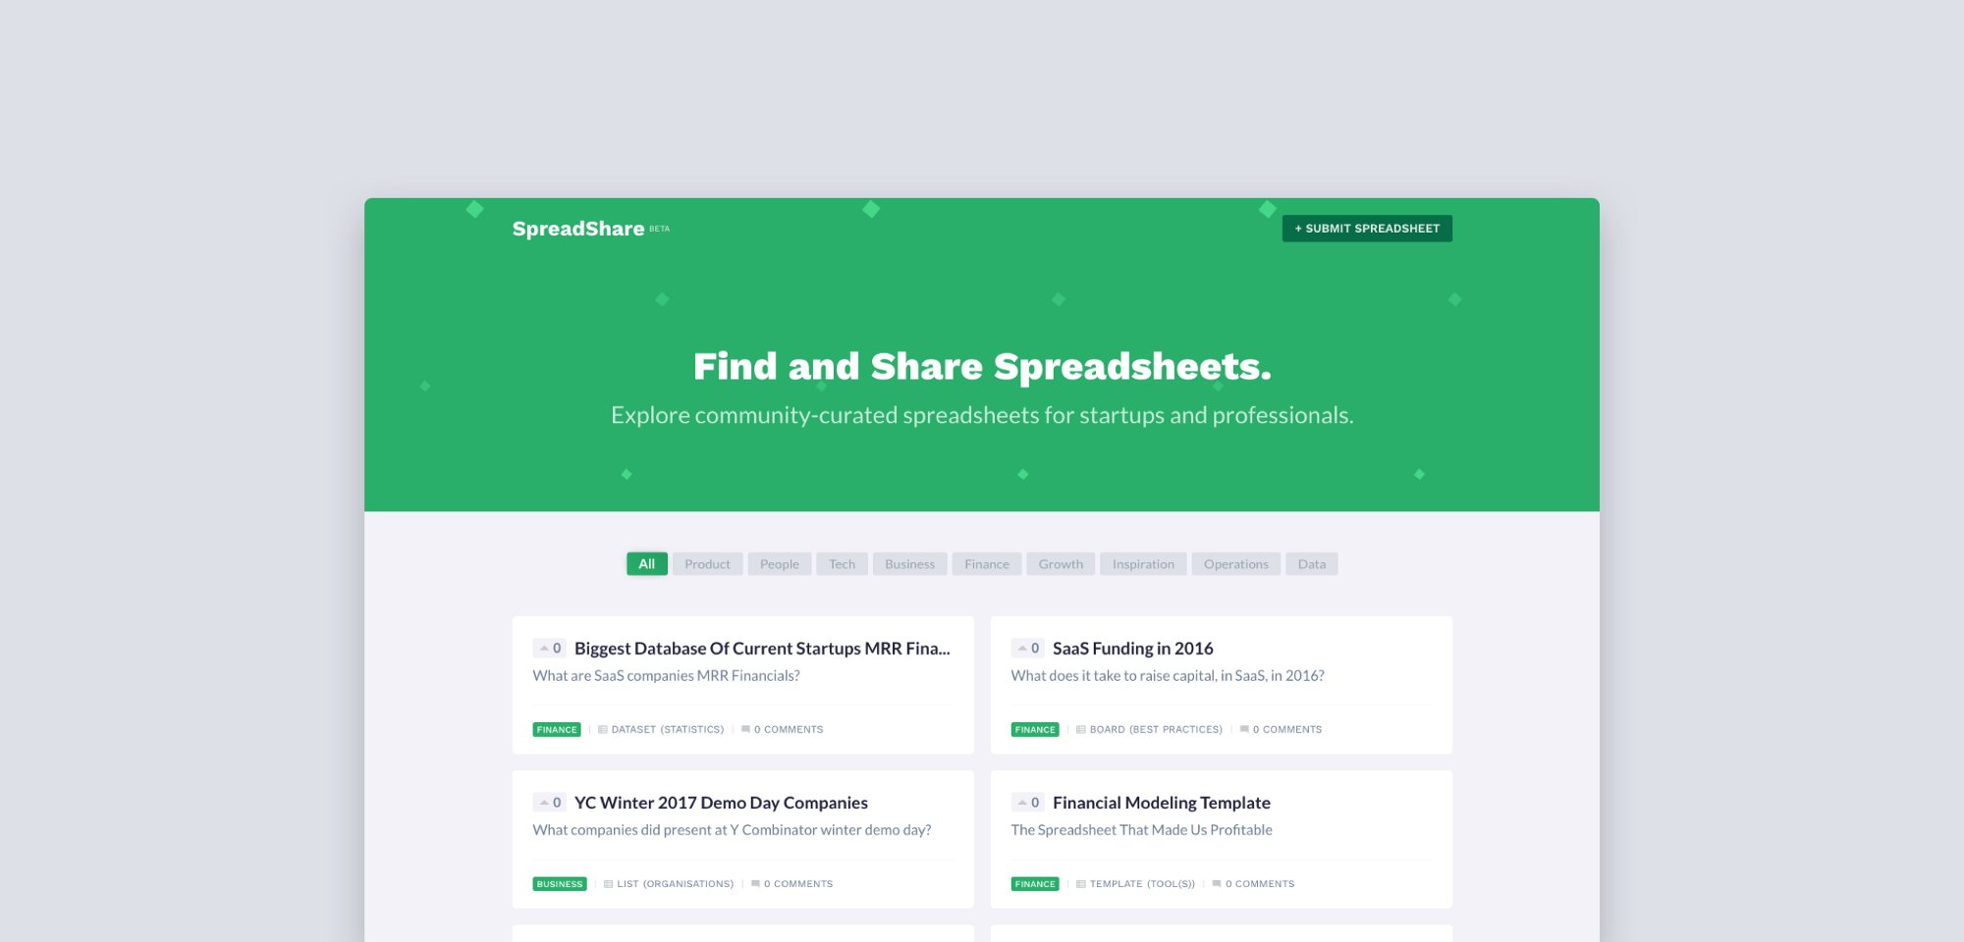
Task: Click comment icon on Biggest Database card
Action: pos(746,730)
